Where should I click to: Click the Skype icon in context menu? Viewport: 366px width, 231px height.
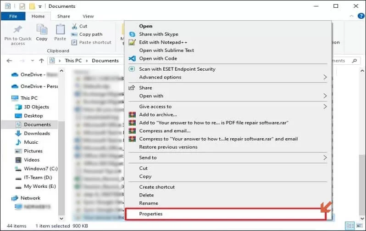coord(132,34)
